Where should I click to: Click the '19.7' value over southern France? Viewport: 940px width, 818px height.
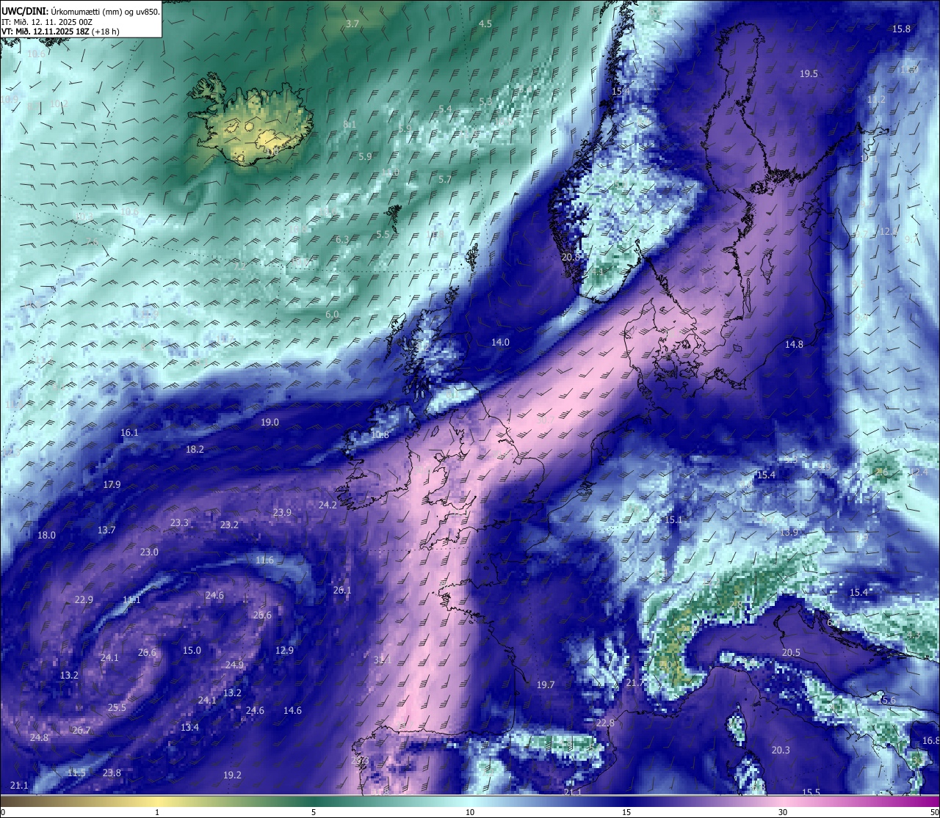[545, 685]
